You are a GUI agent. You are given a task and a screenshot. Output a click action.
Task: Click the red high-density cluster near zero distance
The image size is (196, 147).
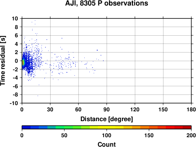pyautogui.click(x=23, y=63)
